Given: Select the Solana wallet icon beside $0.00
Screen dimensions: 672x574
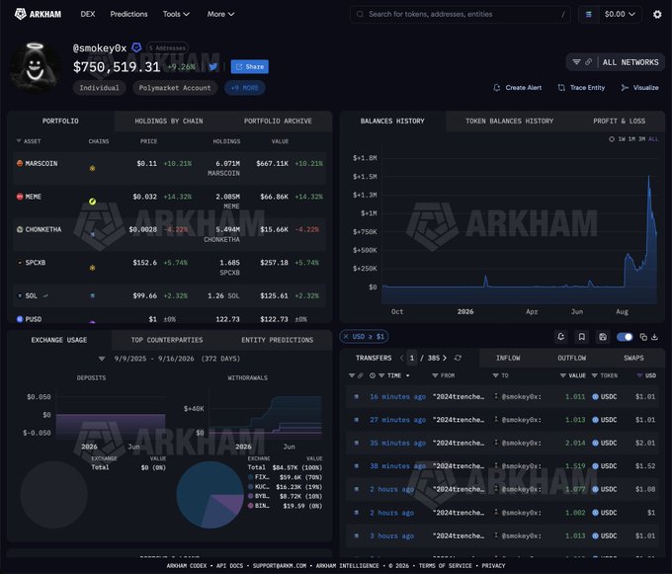Looking at the screenshot, I should [588, 14].
